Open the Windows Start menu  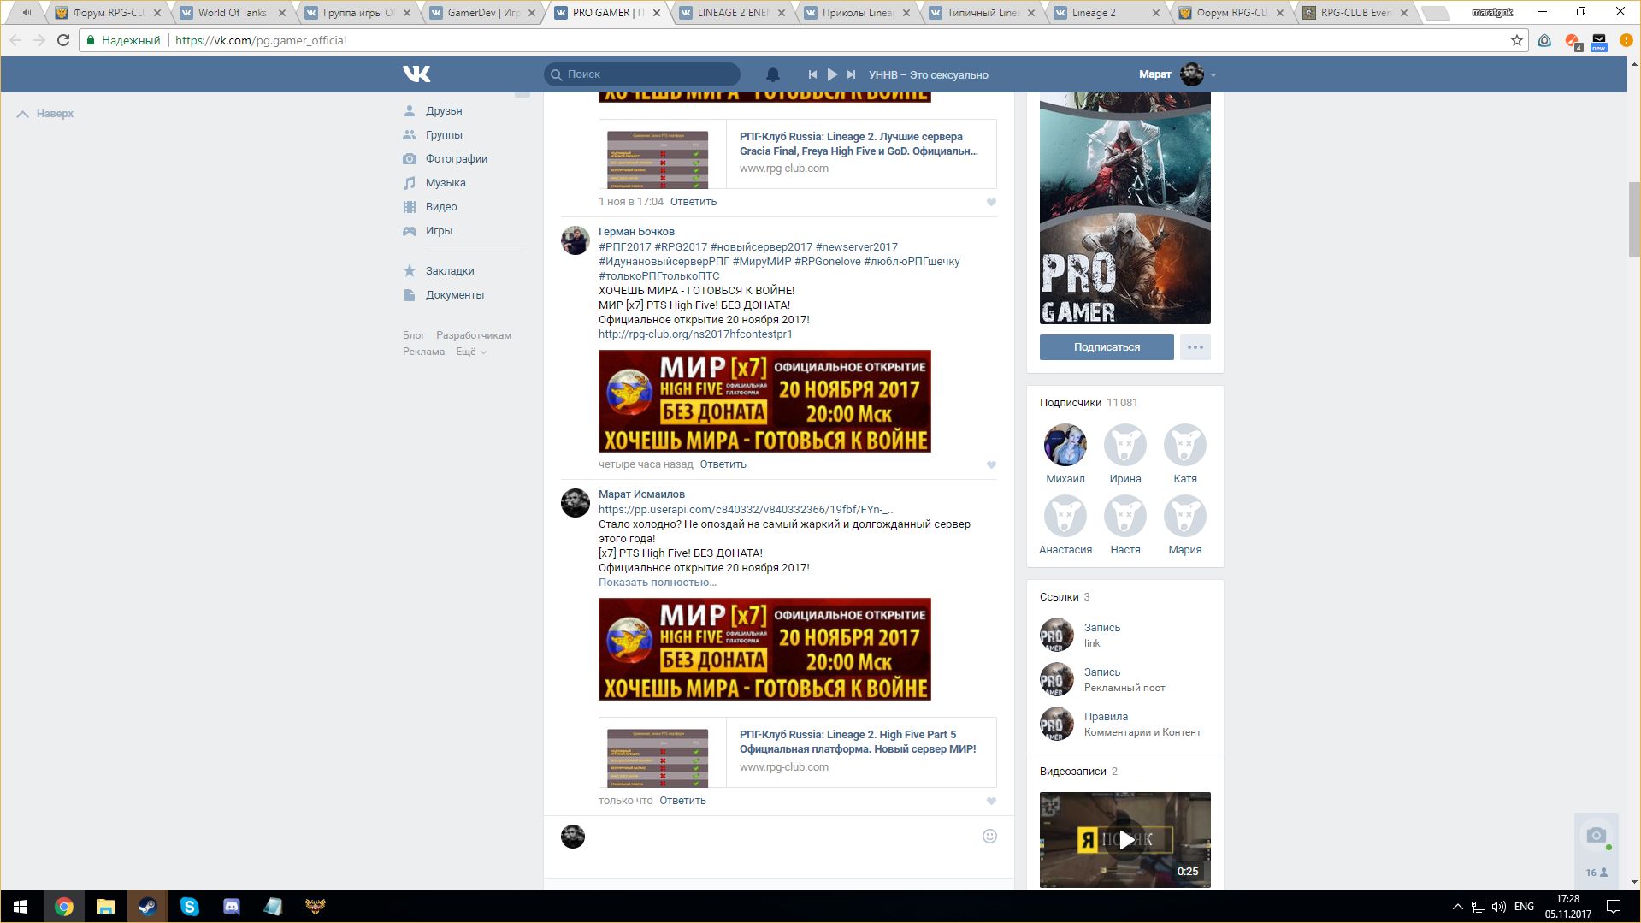point(21,907)
